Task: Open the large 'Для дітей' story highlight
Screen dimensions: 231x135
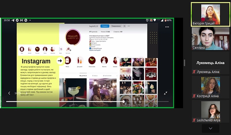Action: (x=80, y=61)
